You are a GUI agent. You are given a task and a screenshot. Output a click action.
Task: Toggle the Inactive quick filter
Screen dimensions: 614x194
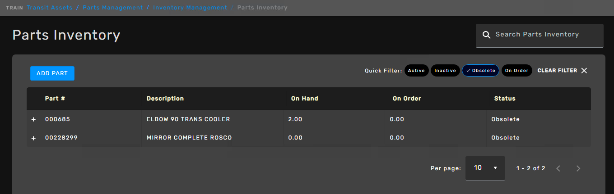click(x=445, y=71)
